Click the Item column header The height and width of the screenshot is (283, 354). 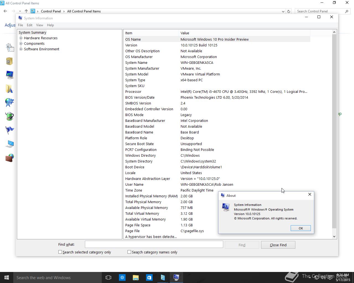151,33
